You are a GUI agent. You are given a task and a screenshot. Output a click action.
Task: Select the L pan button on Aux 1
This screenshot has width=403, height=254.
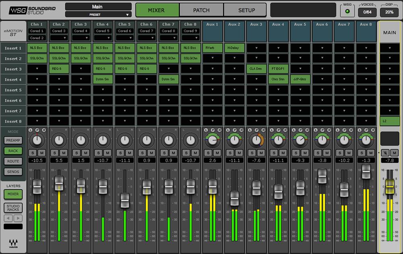206,130
